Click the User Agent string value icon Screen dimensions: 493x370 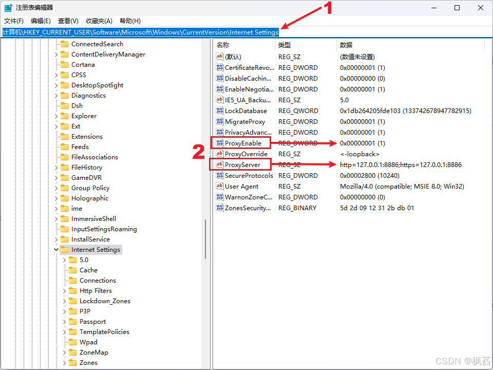pyautogui.click(x=219, y=186)
